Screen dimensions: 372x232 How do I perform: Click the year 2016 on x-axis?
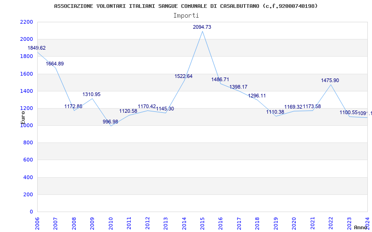pos(220,223)
